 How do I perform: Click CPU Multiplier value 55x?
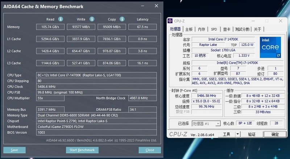[50, 98]
